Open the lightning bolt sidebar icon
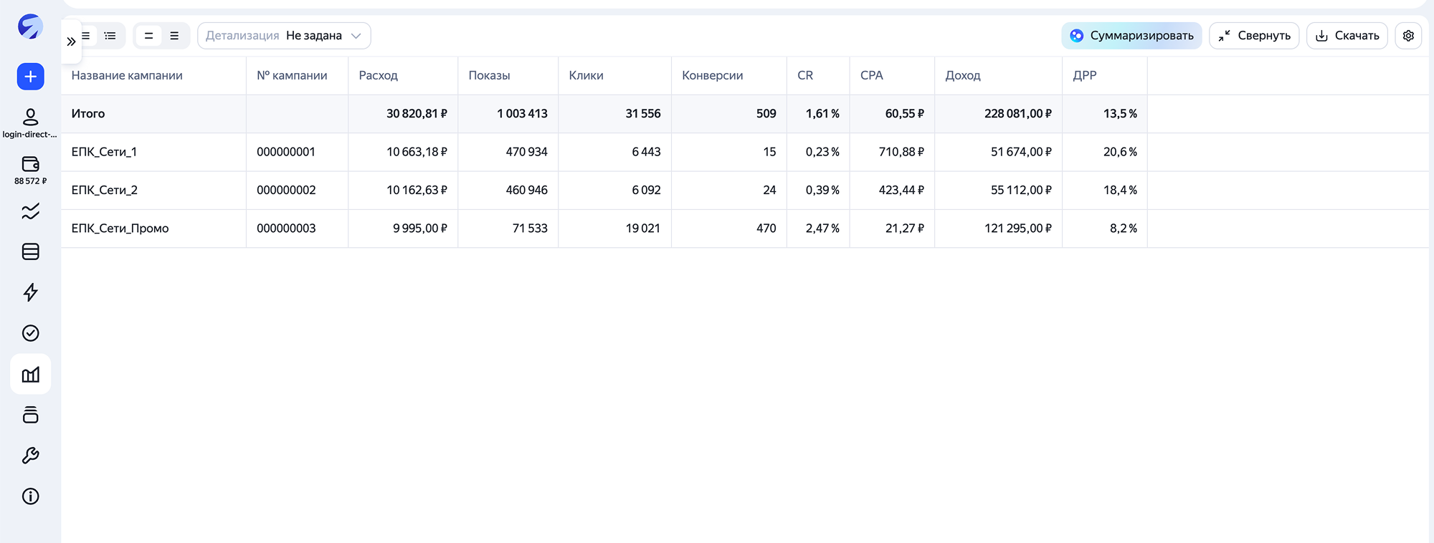This screenshot has width=1434, height=543. coord(30,292)
